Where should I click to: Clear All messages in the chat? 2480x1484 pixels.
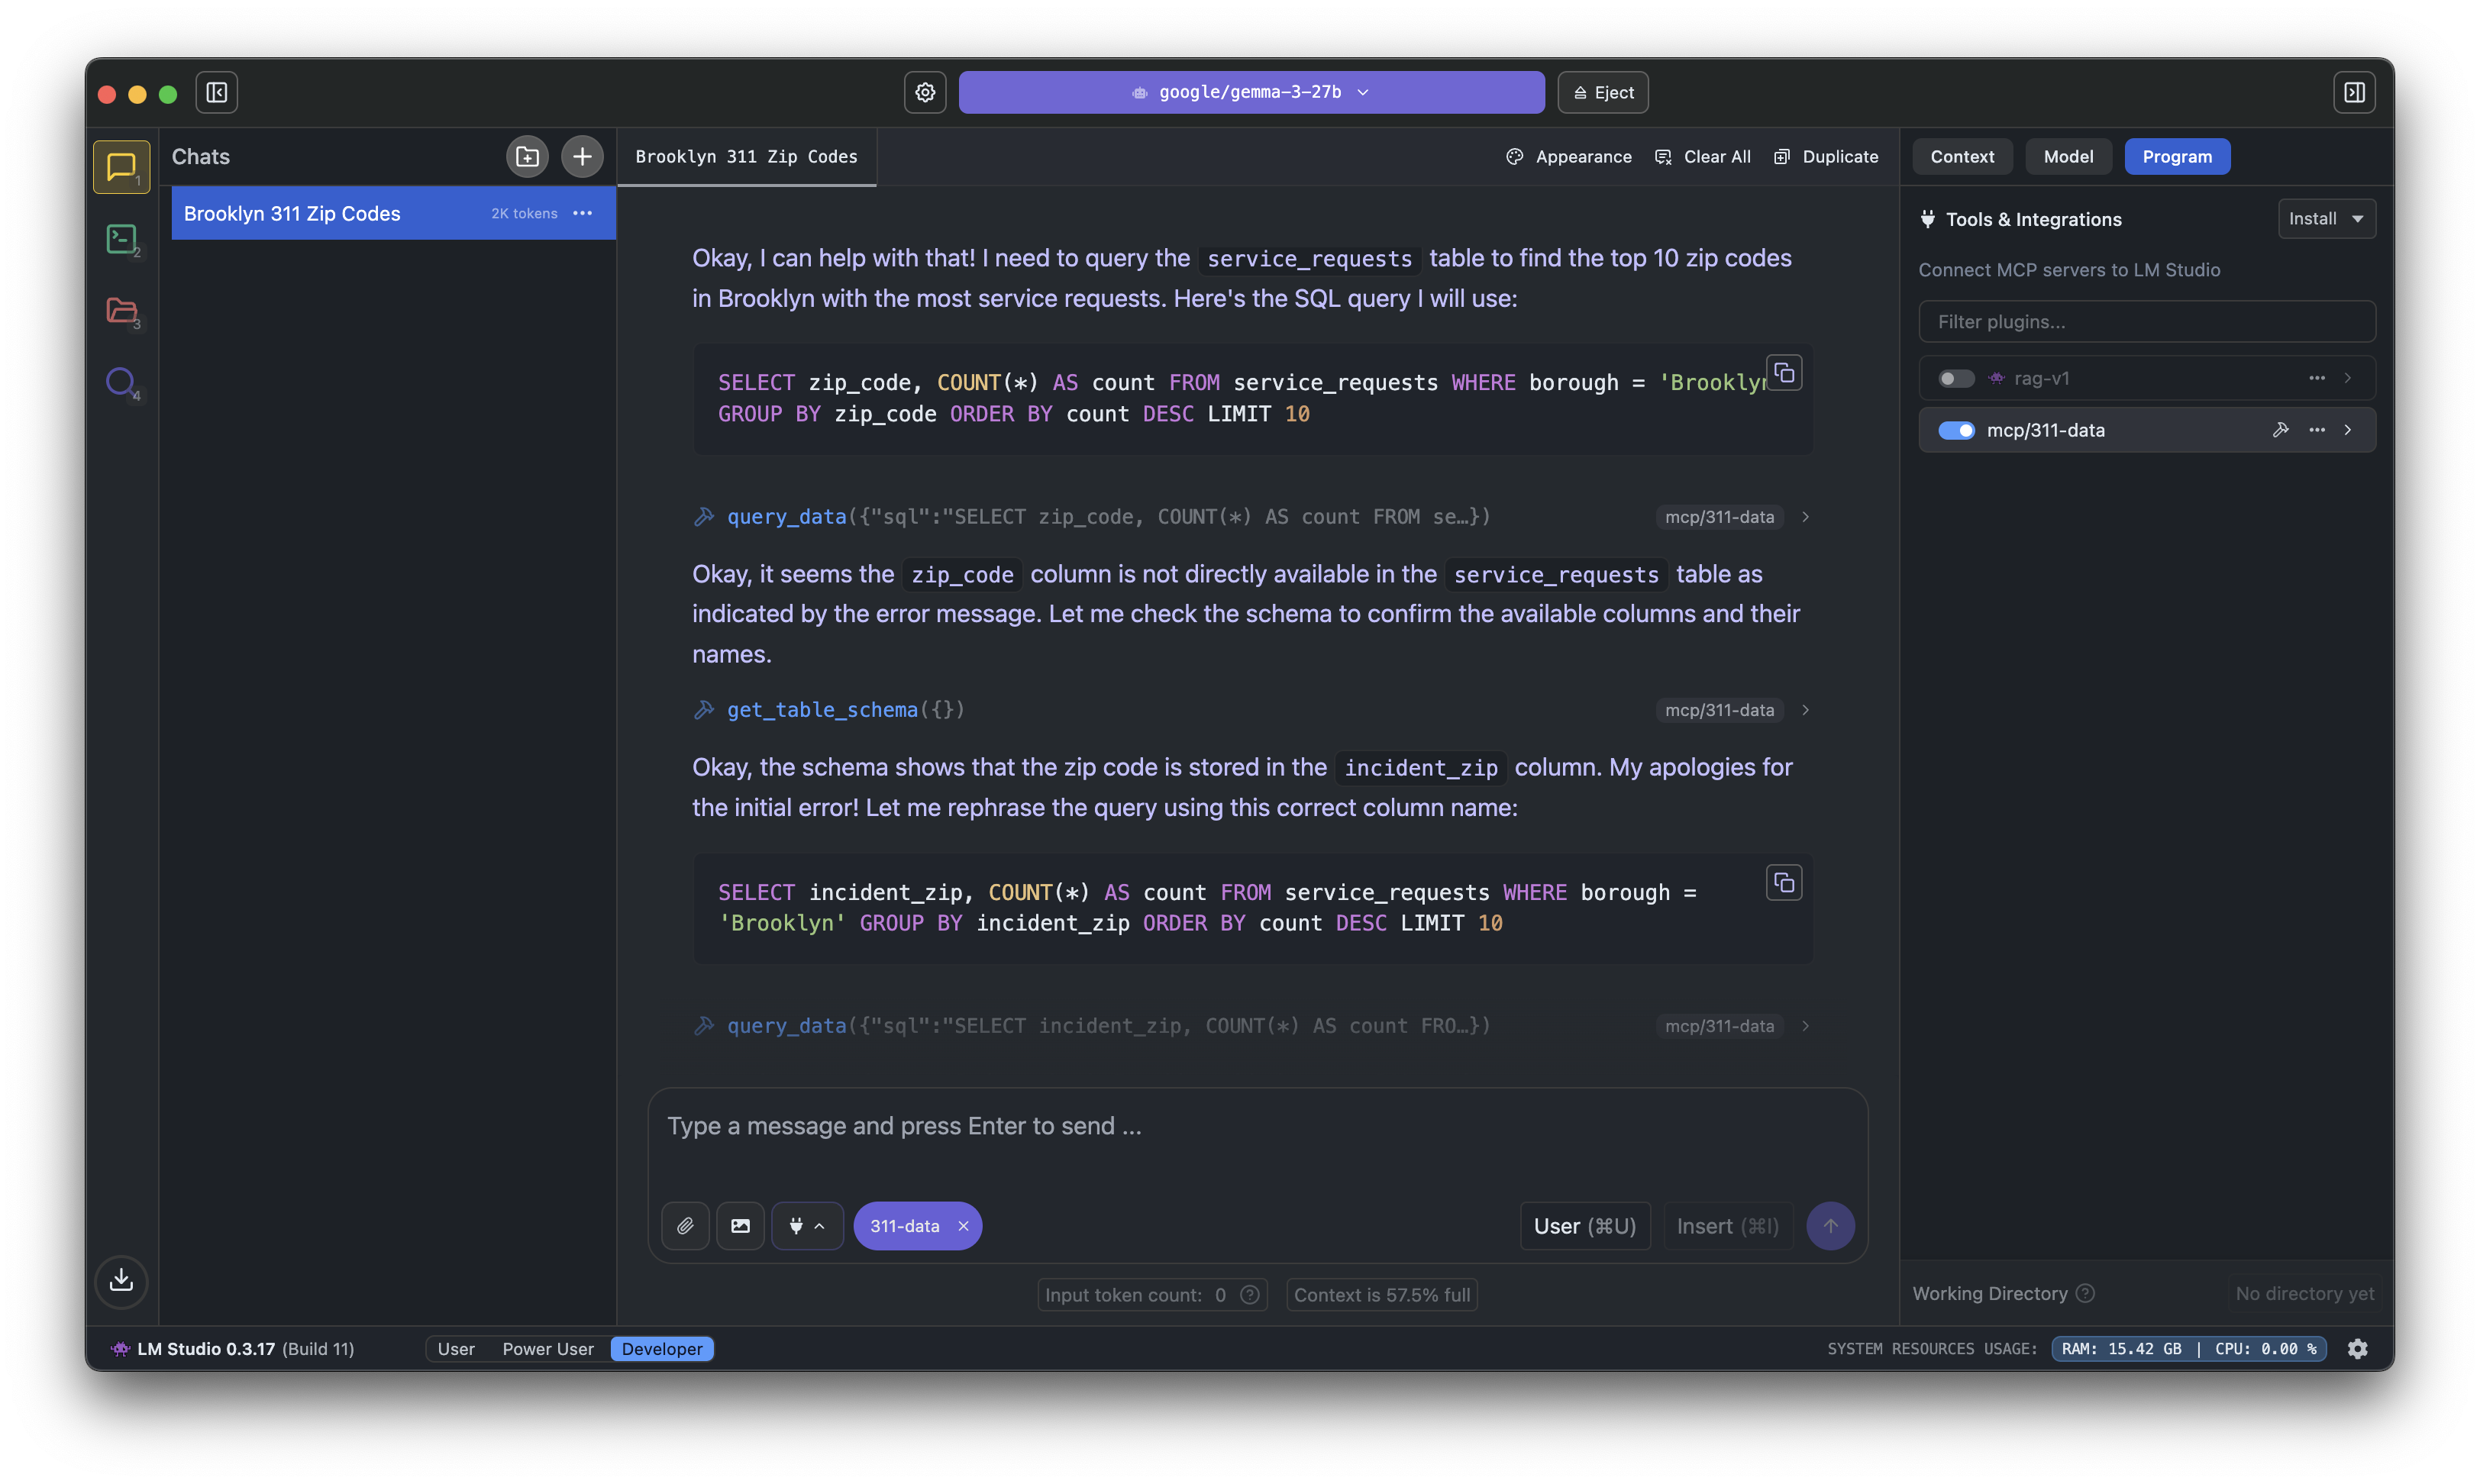coord(1703,157)
